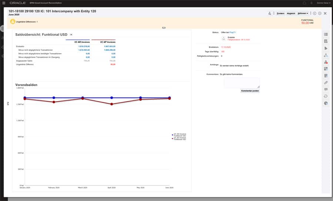This screenshot has width=333, height=201.
Task: Click the Ungeklärte Differenz row label
Action: (x=25, y=64)
